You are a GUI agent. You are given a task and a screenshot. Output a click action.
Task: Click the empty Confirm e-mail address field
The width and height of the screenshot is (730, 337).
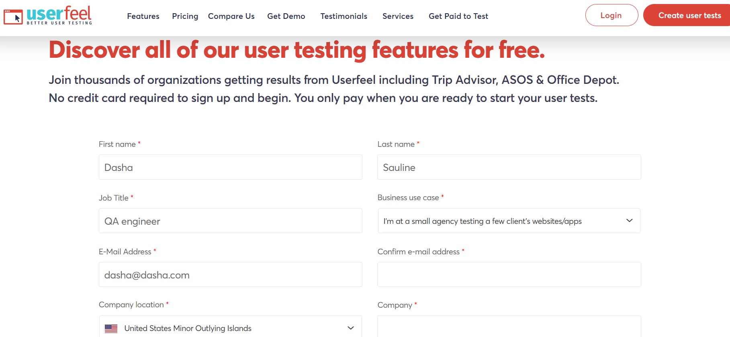coord(509,274)
